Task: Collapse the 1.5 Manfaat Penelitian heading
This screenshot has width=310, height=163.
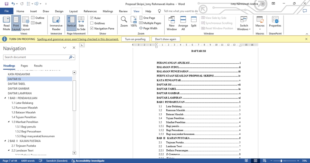Action: 9,122
